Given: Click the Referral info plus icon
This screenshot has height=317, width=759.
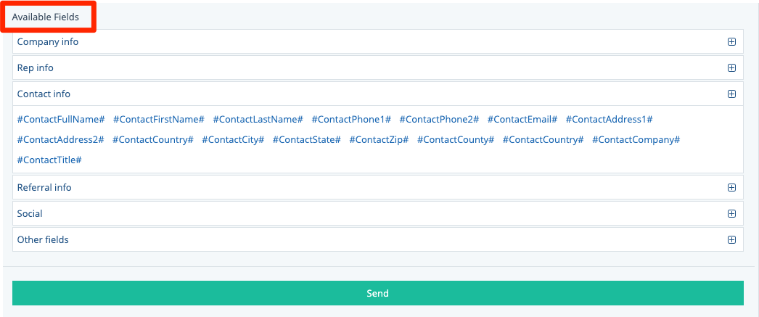Looking at the screenshot, I should pyautogui.click(x=731, y=188).
